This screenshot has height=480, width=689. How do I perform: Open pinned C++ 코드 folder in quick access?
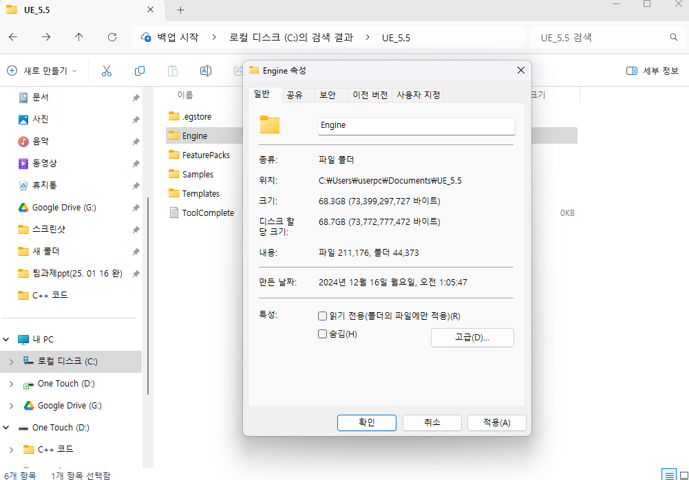pos(50,295)
